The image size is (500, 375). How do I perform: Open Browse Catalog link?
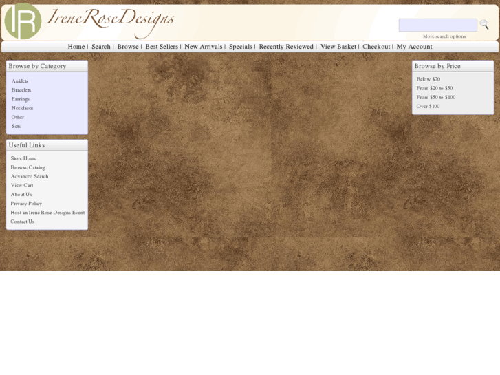[x=28, y=167]
